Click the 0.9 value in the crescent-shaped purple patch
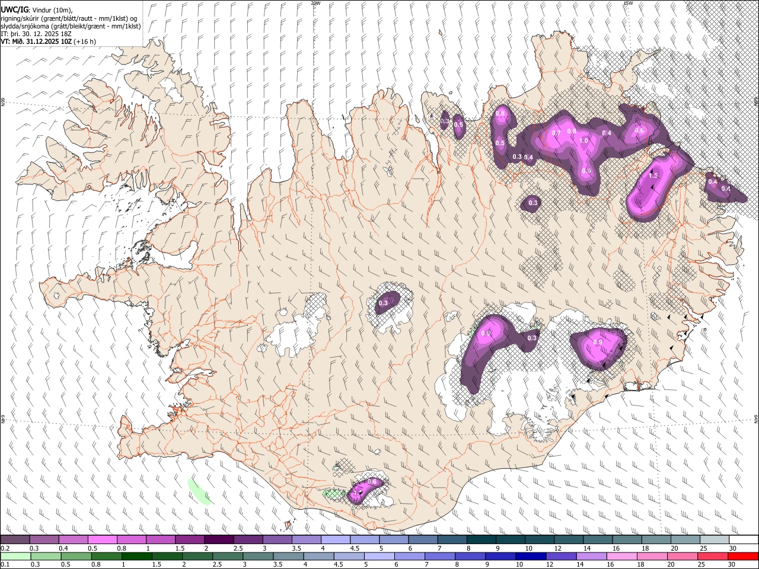 point(486,334)
